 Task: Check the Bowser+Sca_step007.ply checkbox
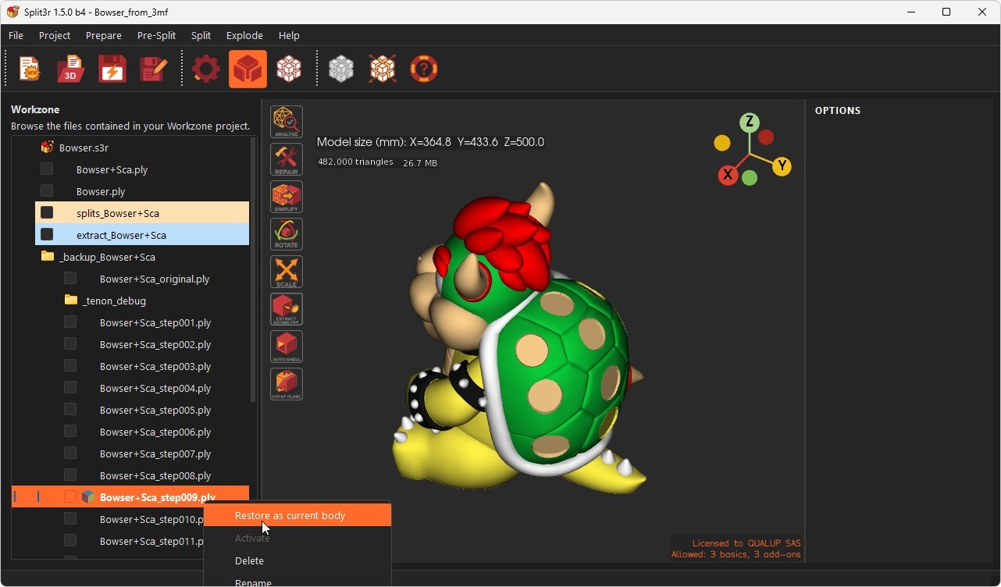coord(70,453)
